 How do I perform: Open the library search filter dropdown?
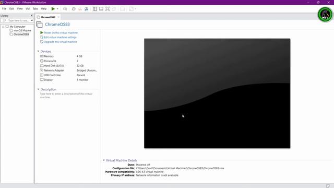tap(32, 20)
